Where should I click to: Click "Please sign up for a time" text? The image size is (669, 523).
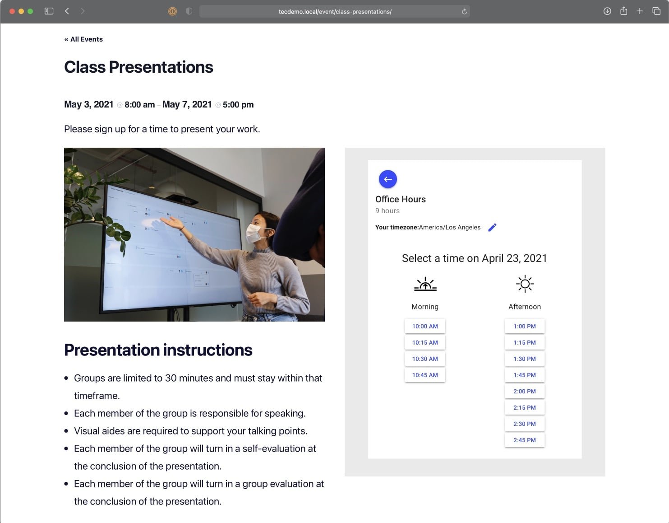[162, 129]
